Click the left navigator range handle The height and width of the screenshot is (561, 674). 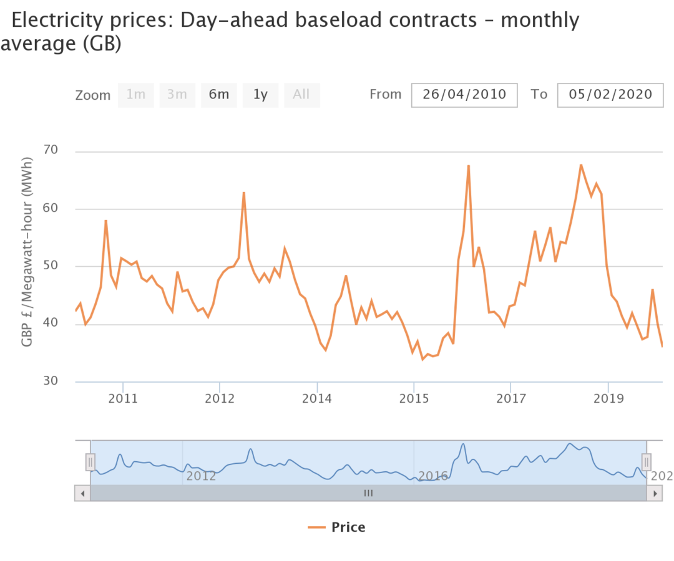[90, 462]
